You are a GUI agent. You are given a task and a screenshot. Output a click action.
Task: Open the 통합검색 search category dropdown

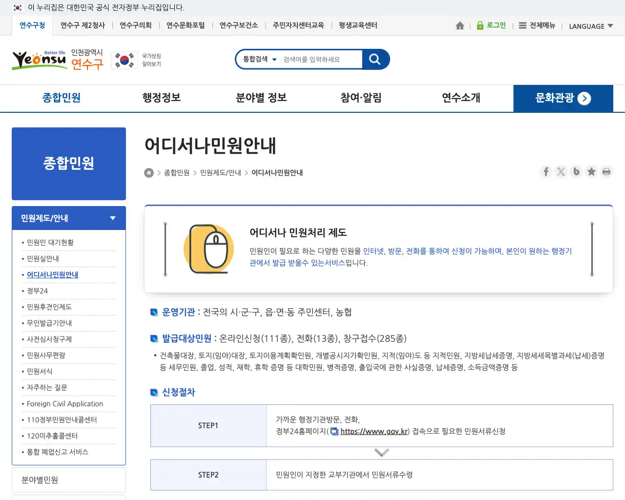(260, 59)
